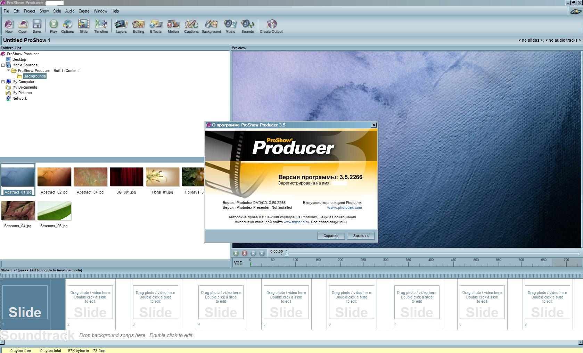Click the Save toolbar icon
Image resolution: width=583 pixels, height=353 pixels.
(x=37, y=26)
